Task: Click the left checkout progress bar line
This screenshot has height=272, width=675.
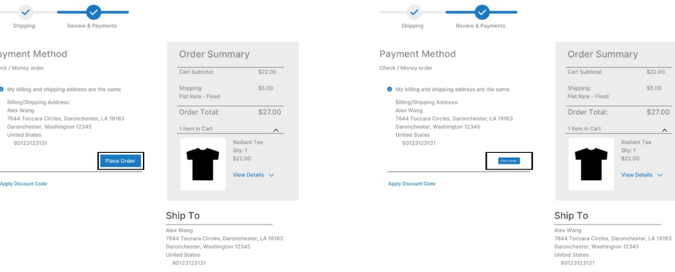Action: point(65,12)
